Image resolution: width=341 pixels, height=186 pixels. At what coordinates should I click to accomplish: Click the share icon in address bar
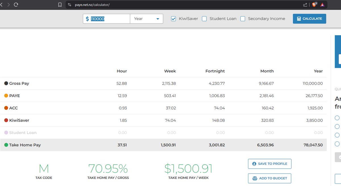pos(305,5)
